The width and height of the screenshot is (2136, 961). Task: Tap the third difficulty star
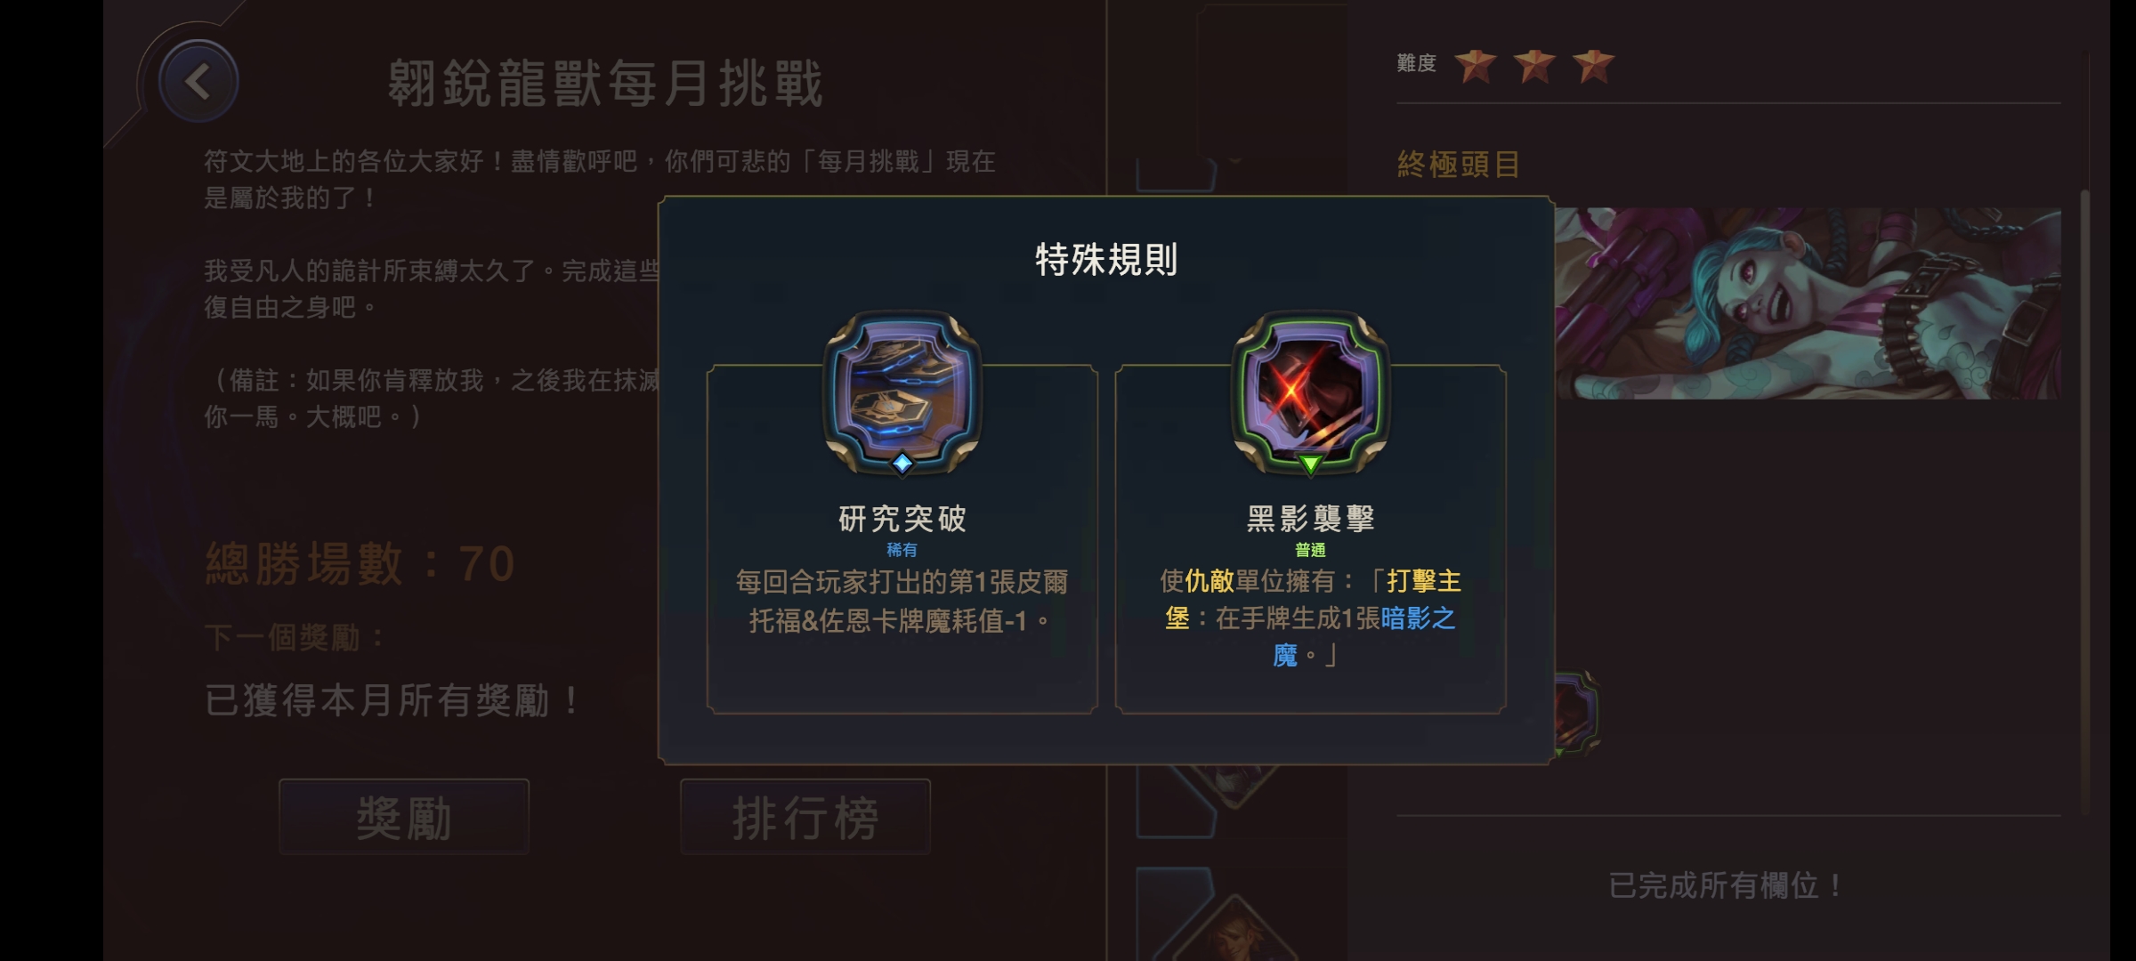click(x=1593, y=65)
